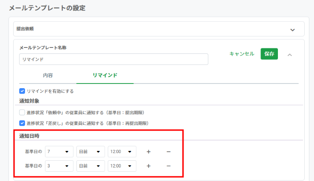Click the minus icon on the 7-day row
The image size is (314, 181).
click(x=168, y=152)
